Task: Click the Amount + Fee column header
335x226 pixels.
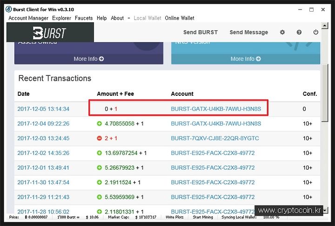Action: click(115, 94)
